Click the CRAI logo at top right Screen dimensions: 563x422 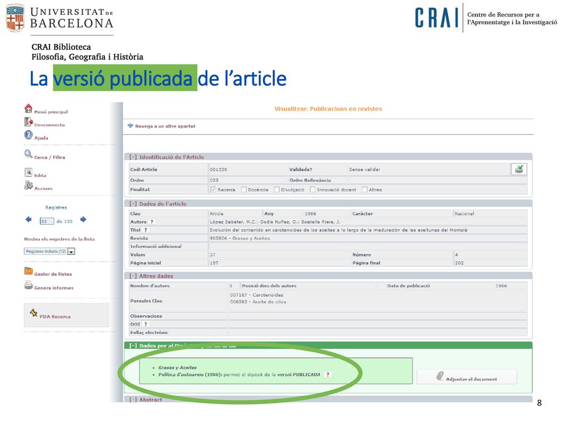(x=437, y=18)
